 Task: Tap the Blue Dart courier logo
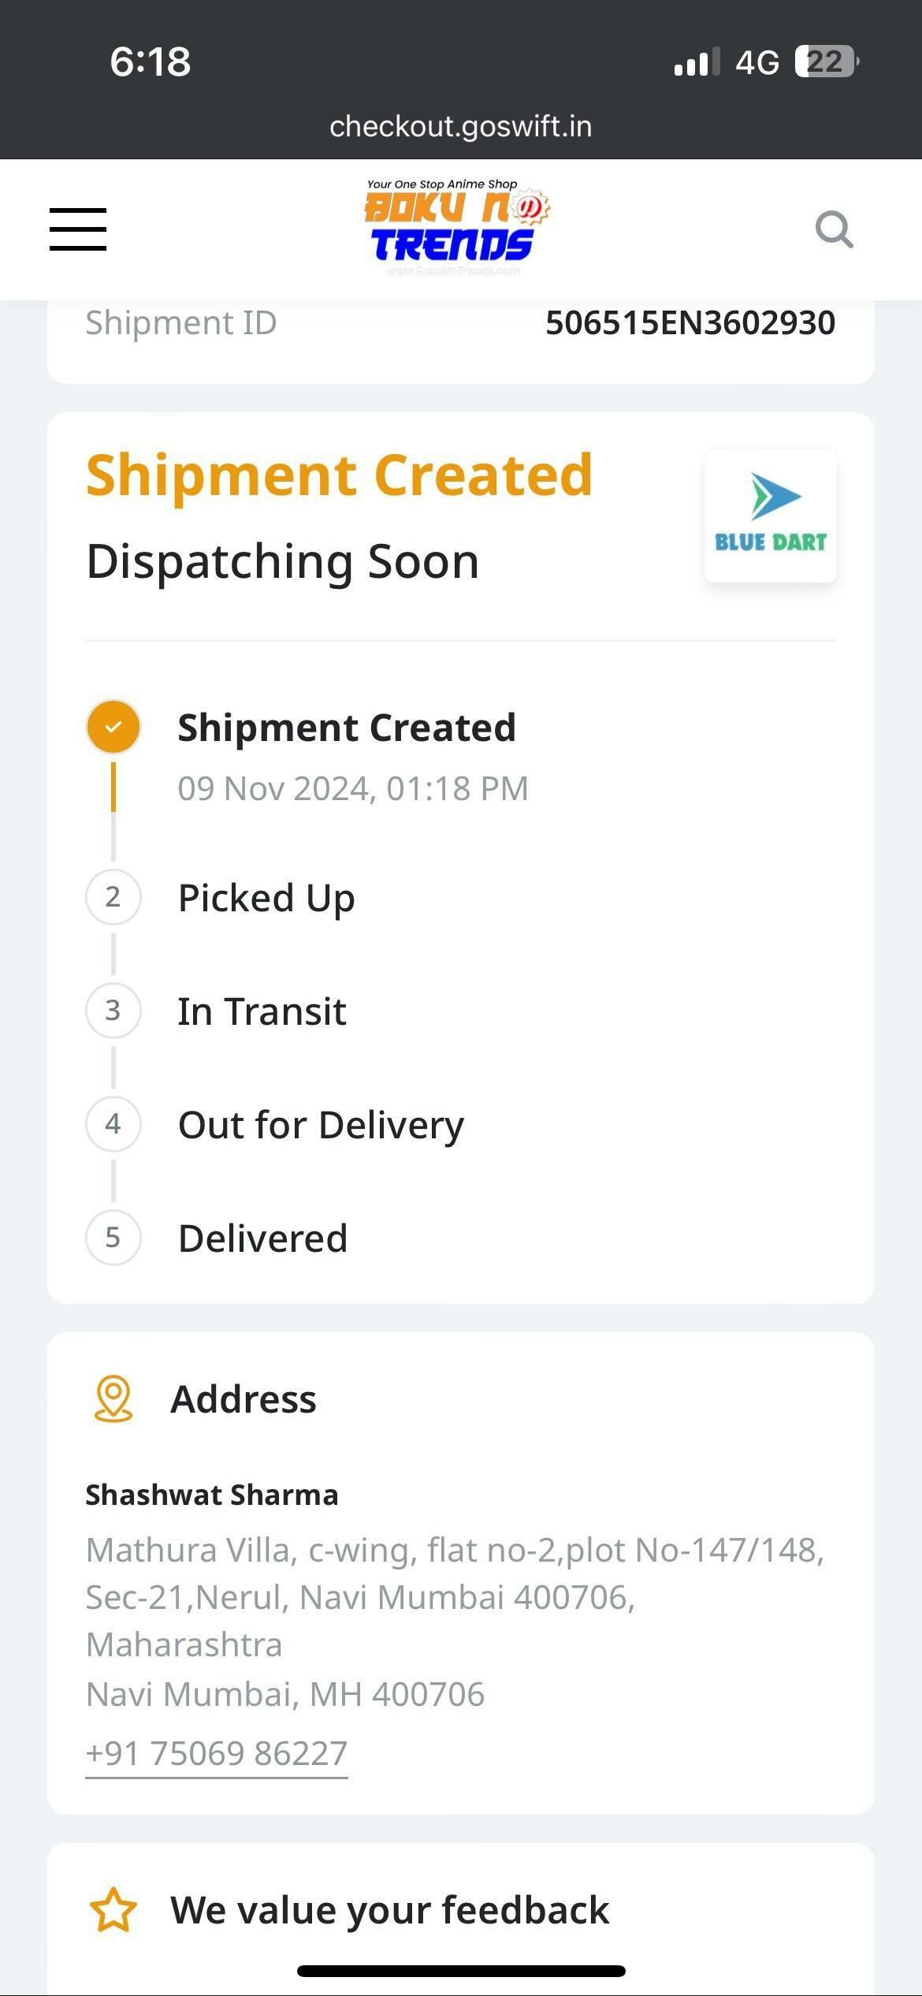point(770,516)
